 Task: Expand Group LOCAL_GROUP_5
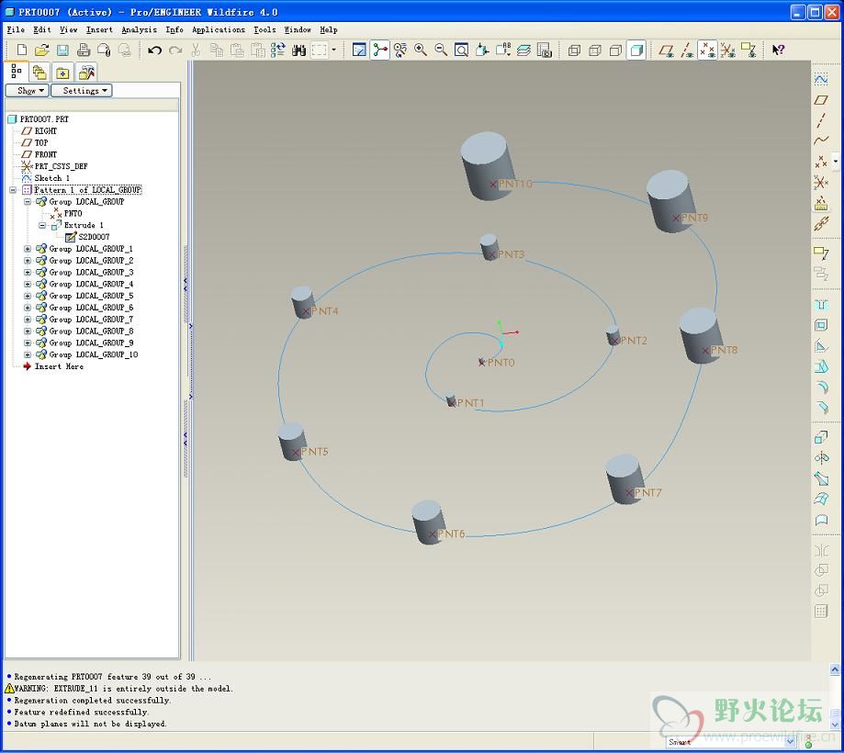click(x=28, y=296)
